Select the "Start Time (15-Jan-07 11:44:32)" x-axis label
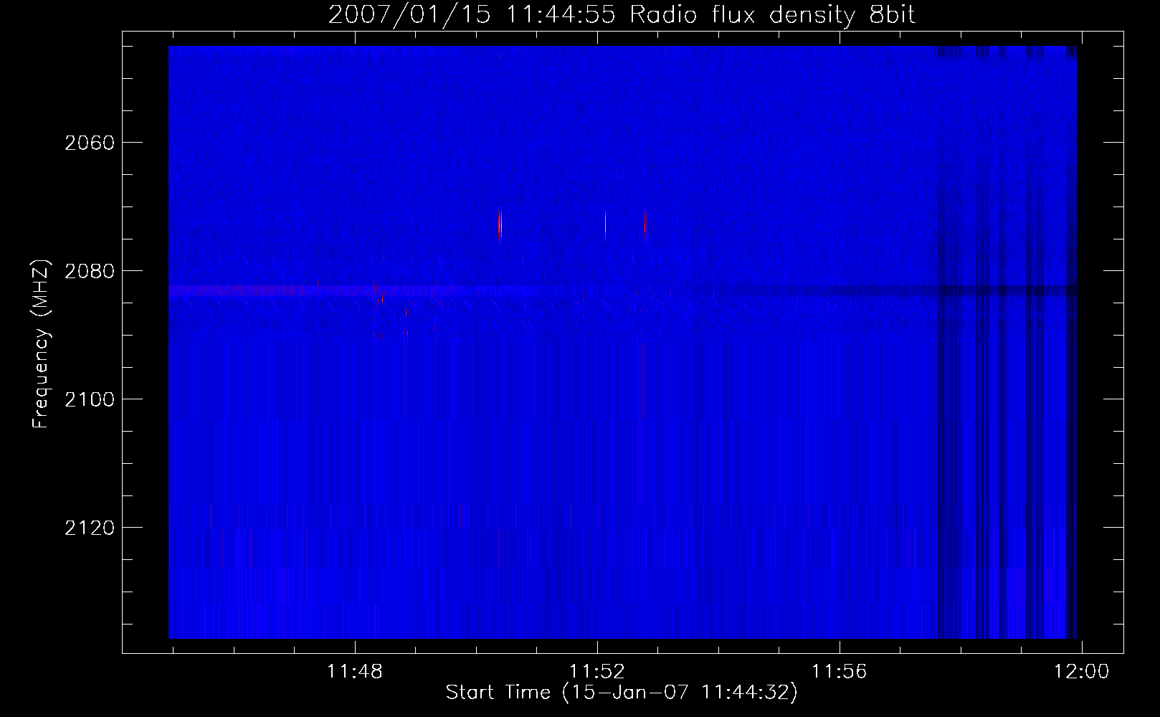Screen dimensions: 1160x717 click(x=622, y=693)
